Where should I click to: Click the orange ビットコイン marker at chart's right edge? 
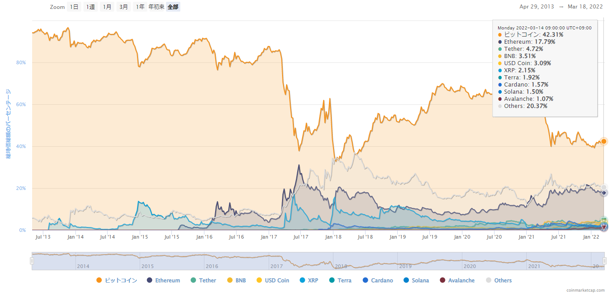pos(603,141)
